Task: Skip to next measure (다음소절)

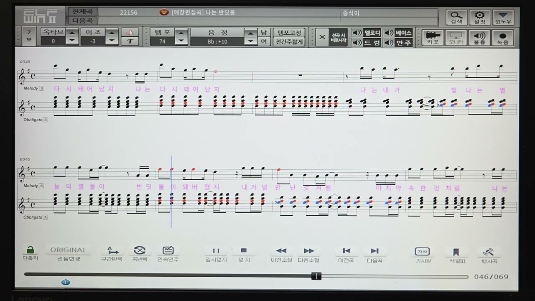Action: tap(309, 254)
